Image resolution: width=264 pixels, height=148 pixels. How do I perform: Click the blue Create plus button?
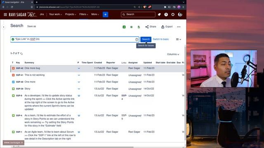(x=106, y=15)
